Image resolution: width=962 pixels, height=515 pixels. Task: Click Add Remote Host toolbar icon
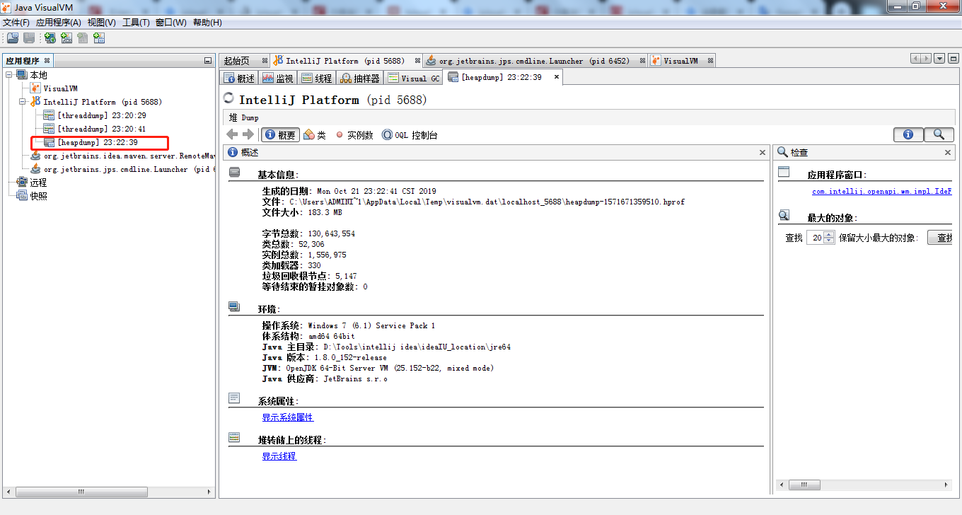[x=50, y=38]
